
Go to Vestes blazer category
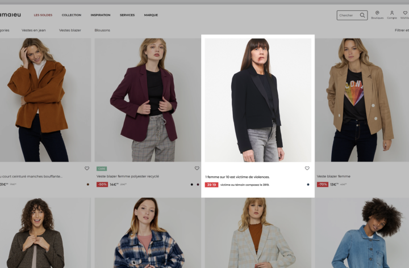pos(70,30)
